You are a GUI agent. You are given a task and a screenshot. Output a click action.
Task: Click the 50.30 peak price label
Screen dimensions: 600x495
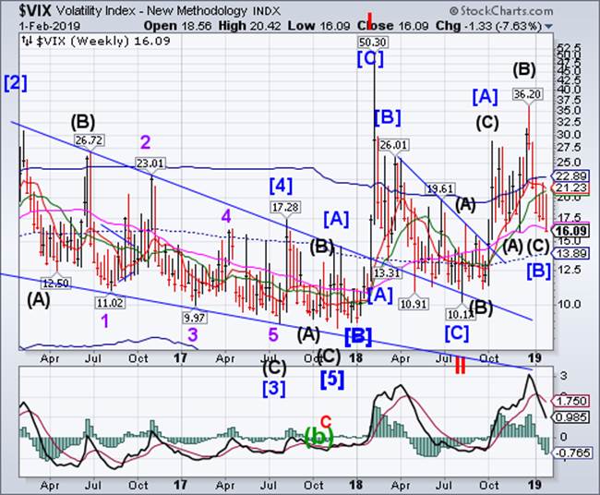372,42
